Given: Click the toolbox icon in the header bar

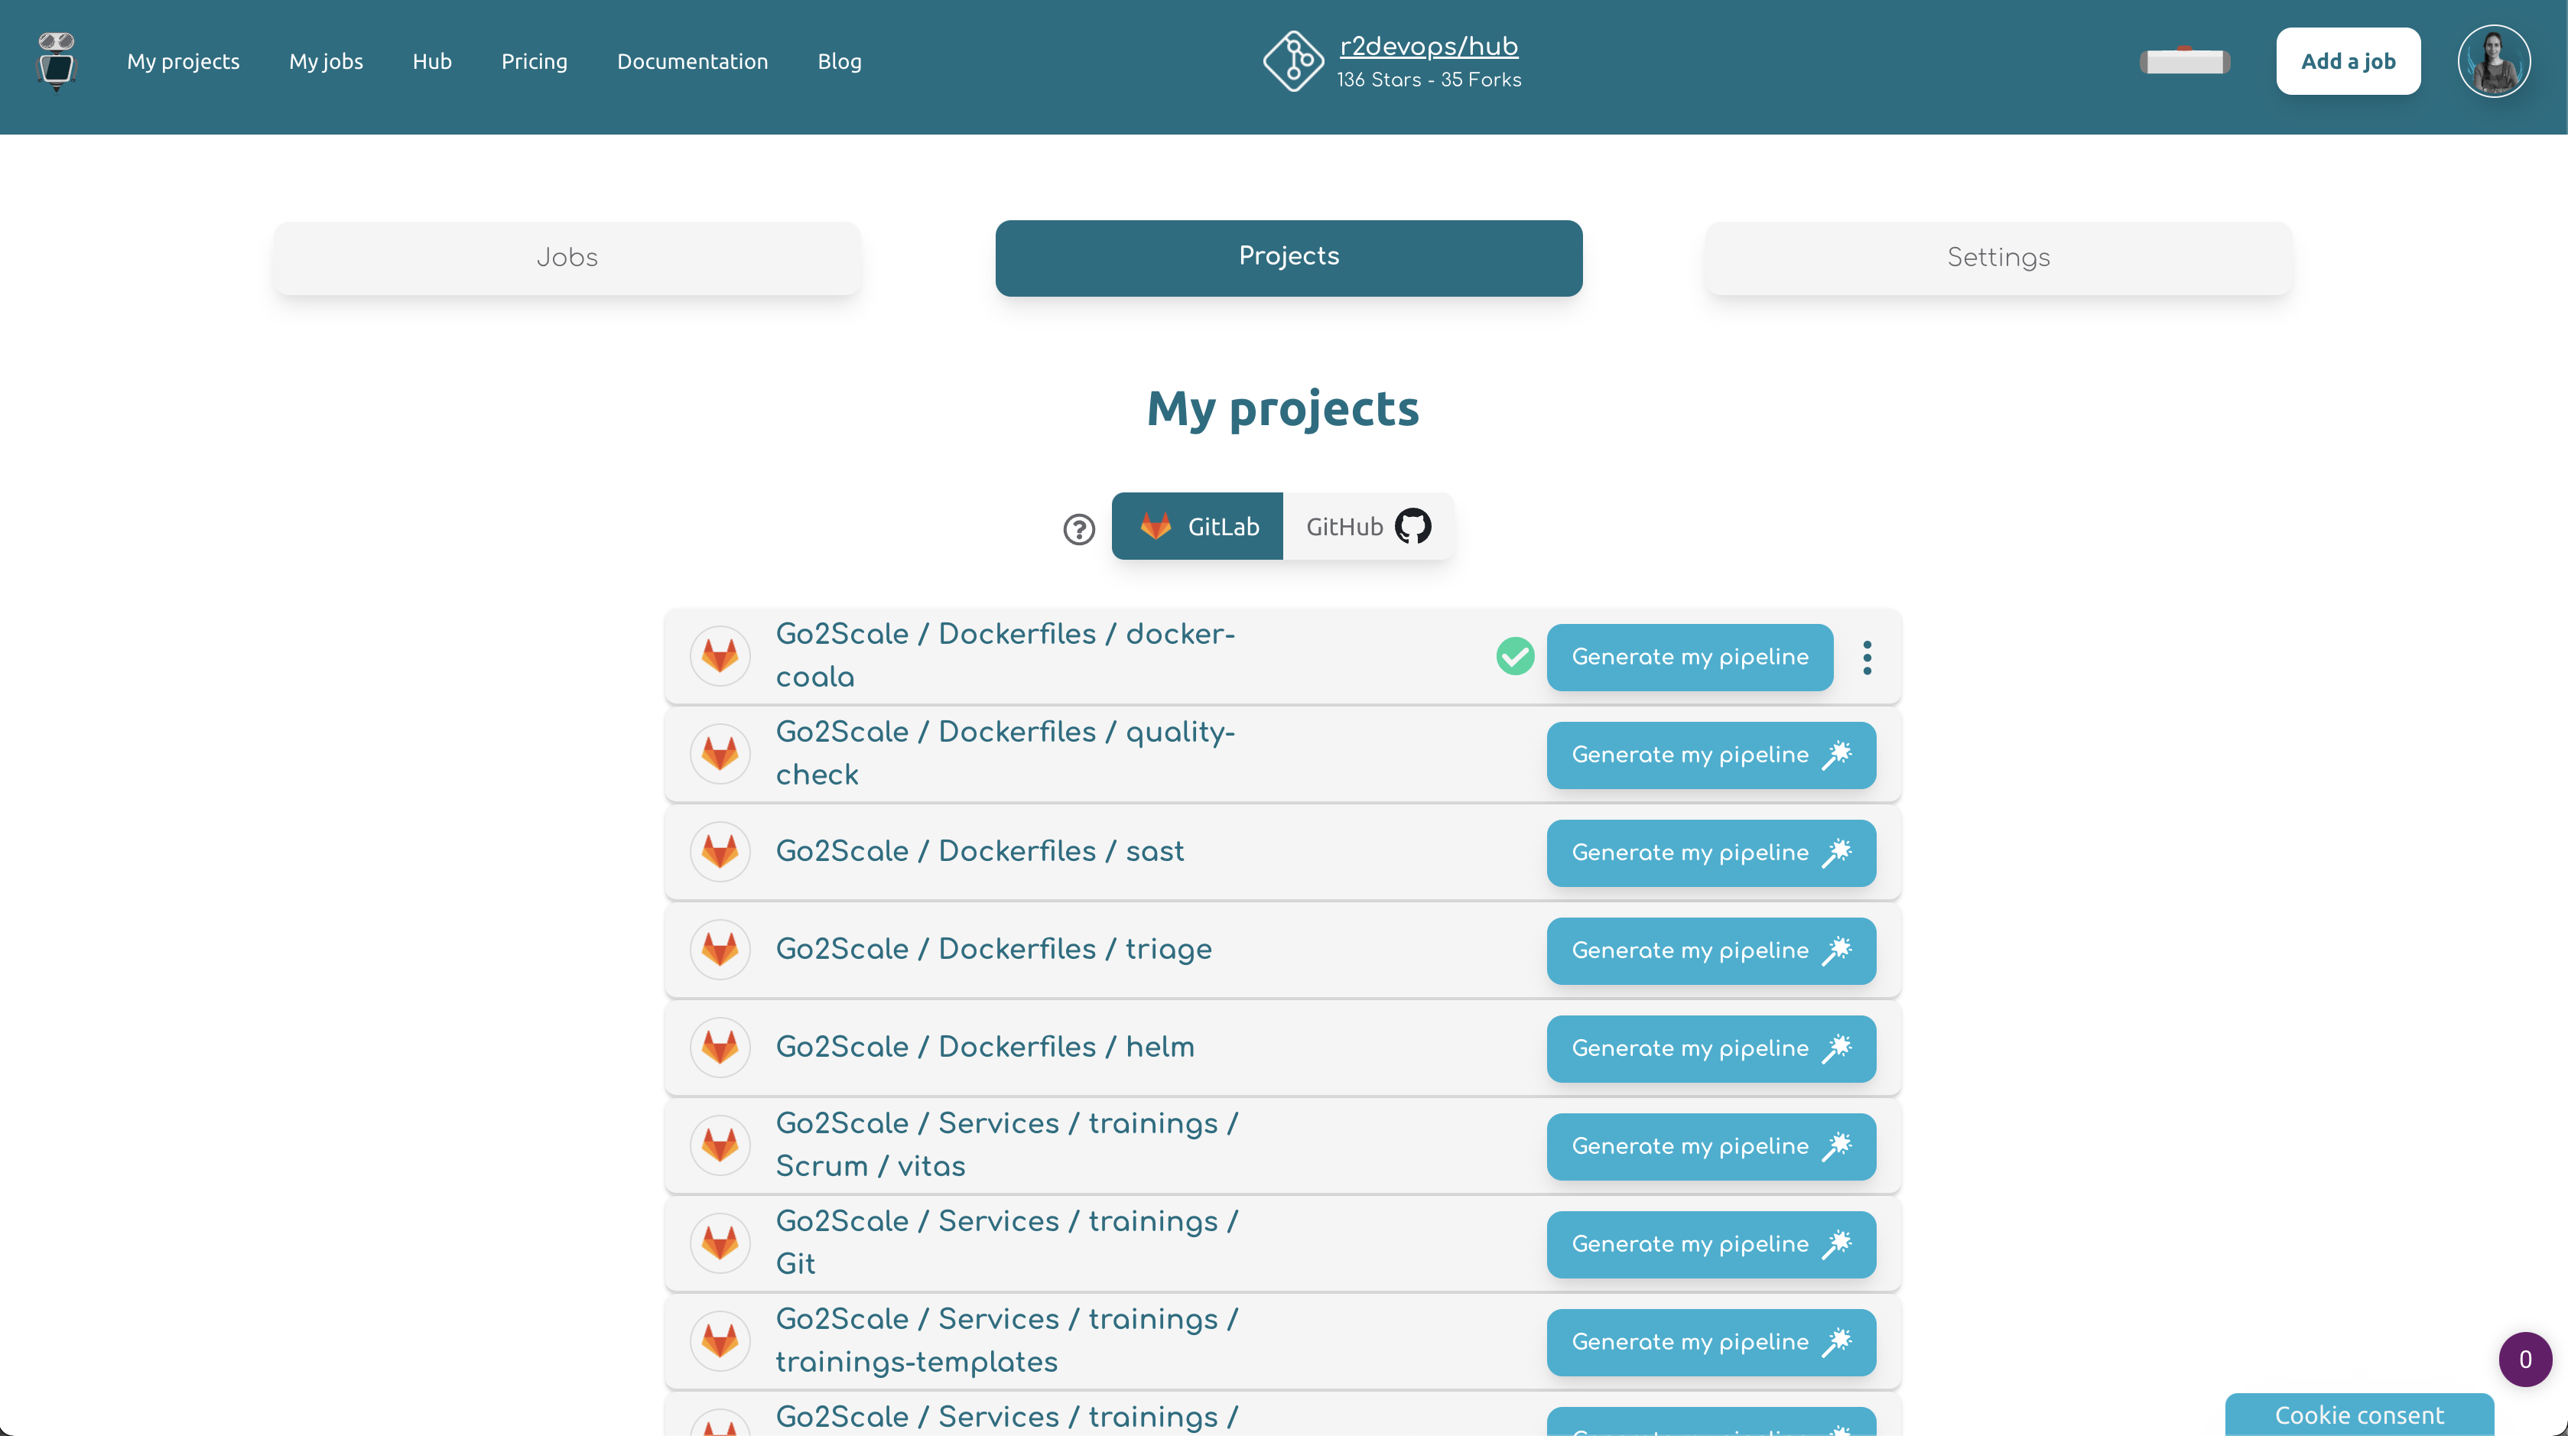Looking at the screenshot, I should pos(2183,60).
